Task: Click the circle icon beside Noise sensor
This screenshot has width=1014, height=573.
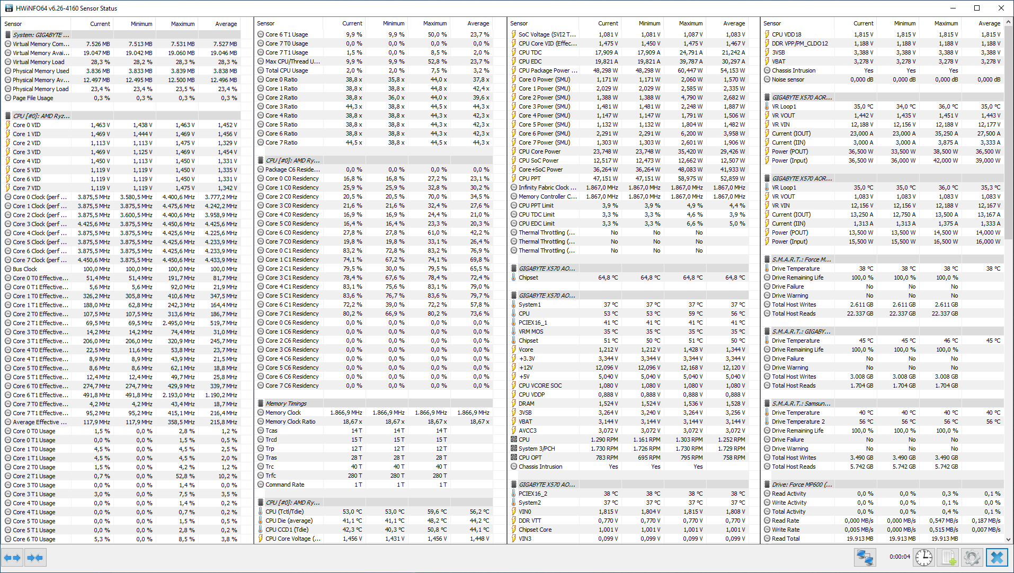Action: coord(767,79)
